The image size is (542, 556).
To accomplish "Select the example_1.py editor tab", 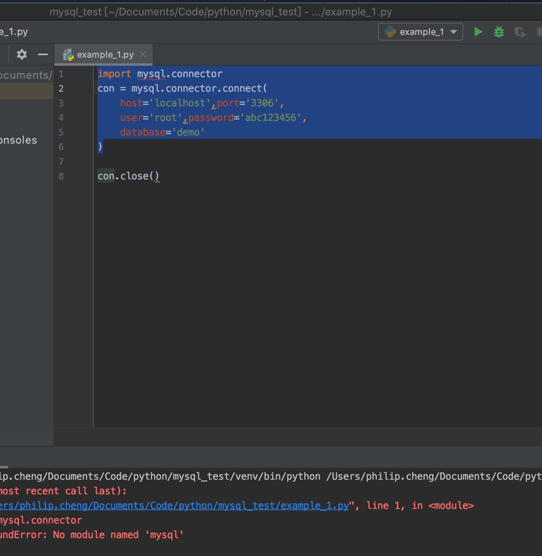I will pyautogui.click(x=103, y=55).
